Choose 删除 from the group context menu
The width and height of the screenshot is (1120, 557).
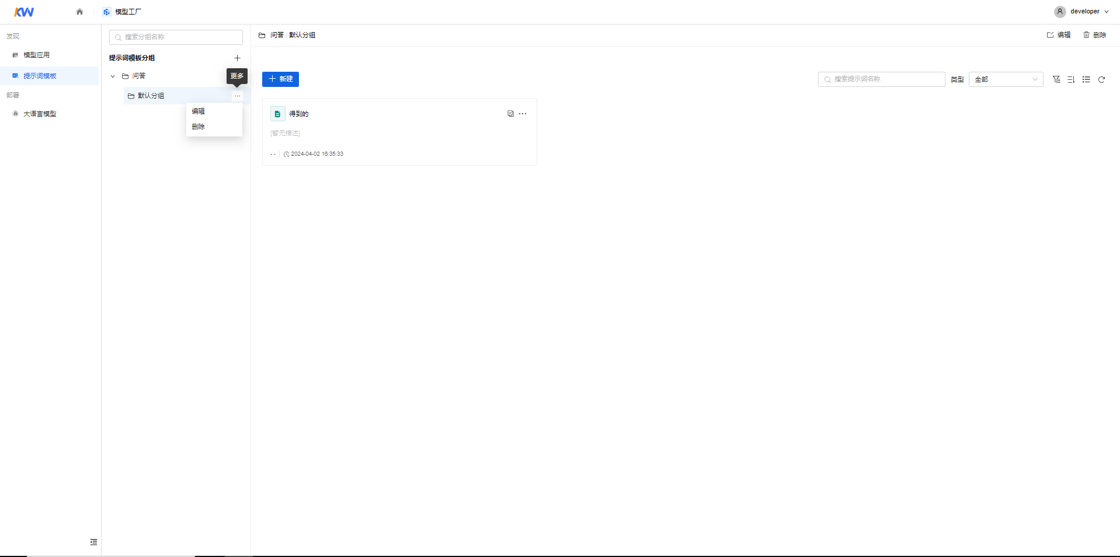(x=199, y=127)
